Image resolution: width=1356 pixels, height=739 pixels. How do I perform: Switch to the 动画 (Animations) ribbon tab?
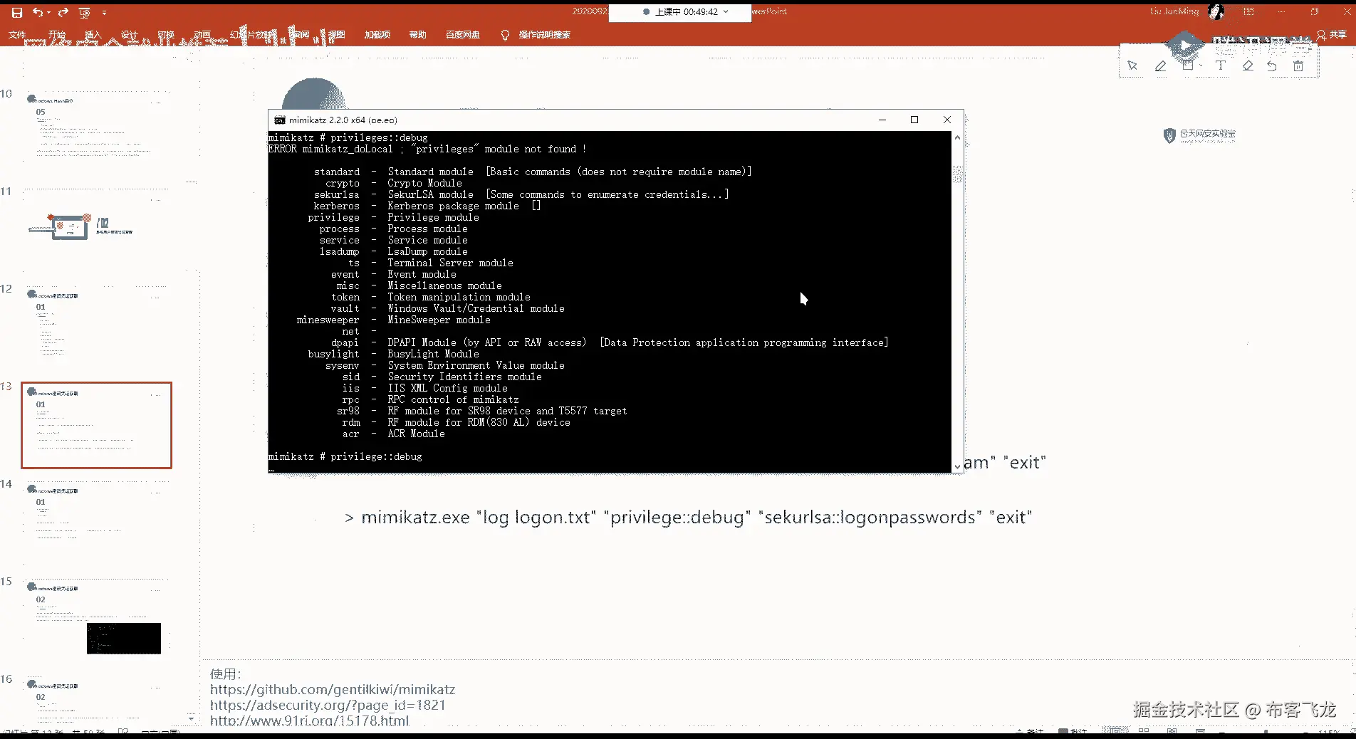[x=203, y=35]
